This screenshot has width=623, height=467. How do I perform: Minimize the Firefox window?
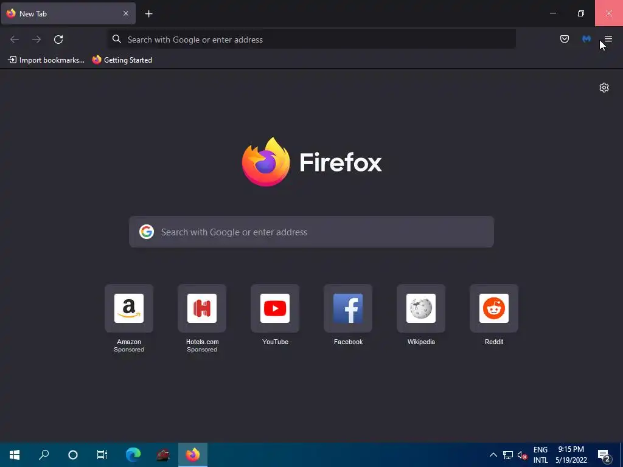pyautogui.click(x=552, y=13)
